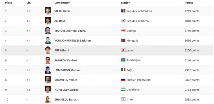Click SAFAROV Orkhan's portrait thumbnail
This screenshot has width=214, height=104.
pos(48,60)
